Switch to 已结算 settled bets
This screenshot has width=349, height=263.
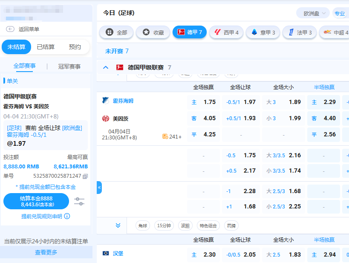point(46,47)
